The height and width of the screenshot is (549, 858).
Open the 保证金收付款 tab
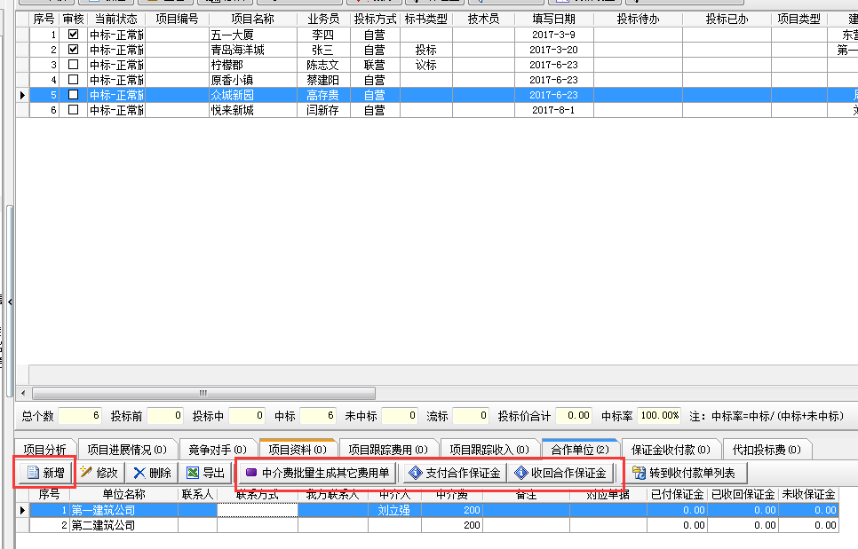pyautogui.click(x=671, y=450)
